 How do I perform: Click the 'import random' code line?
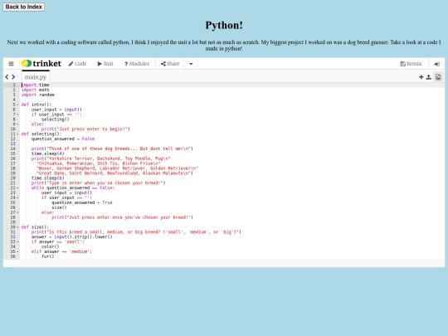click(38, 95)
